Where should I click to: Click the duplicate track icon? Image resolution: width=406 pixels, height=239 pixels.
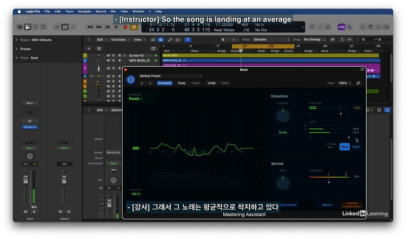(99, 49)
